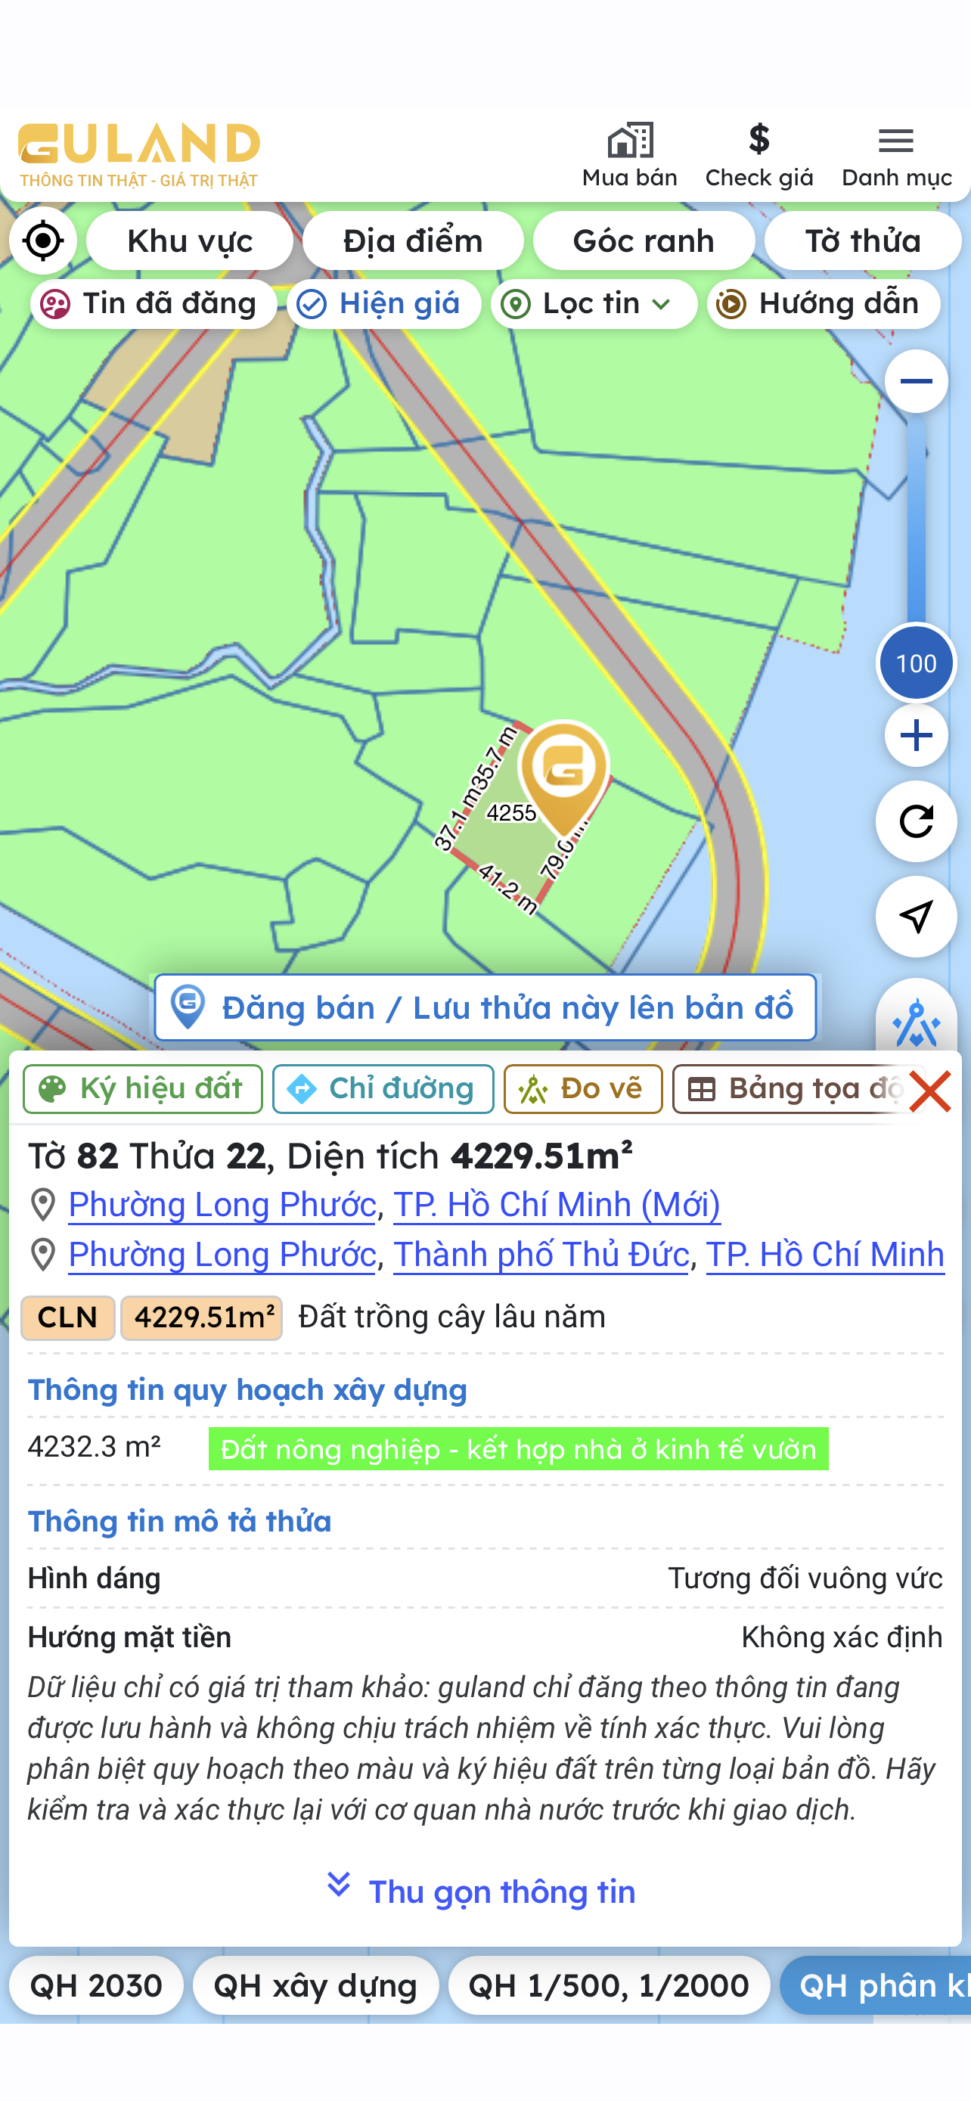Click Hình dáng value Tương đối vuông vức
Screen dimensions: 971x2101
[x=805, y=1578]
